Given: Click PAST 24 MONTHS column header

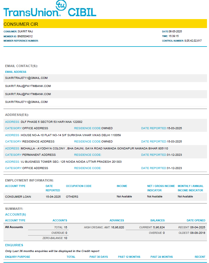Looking at the screenshot, I should [162, 257].
